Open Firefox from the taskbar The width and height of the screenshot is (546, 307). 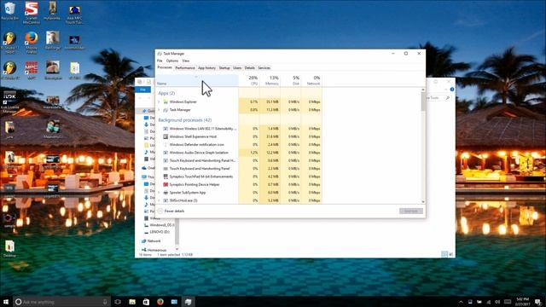coord(160,302)
